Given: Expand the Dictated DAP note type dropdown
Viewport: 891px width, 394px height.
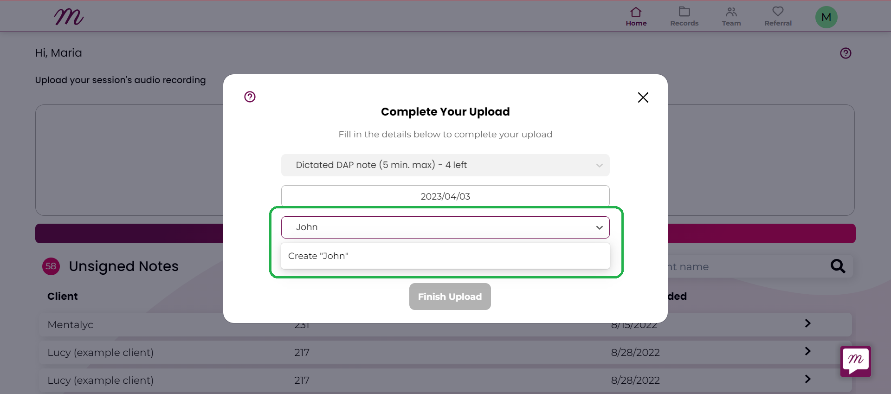Looking at the screenshot, I should coord(445,165).
